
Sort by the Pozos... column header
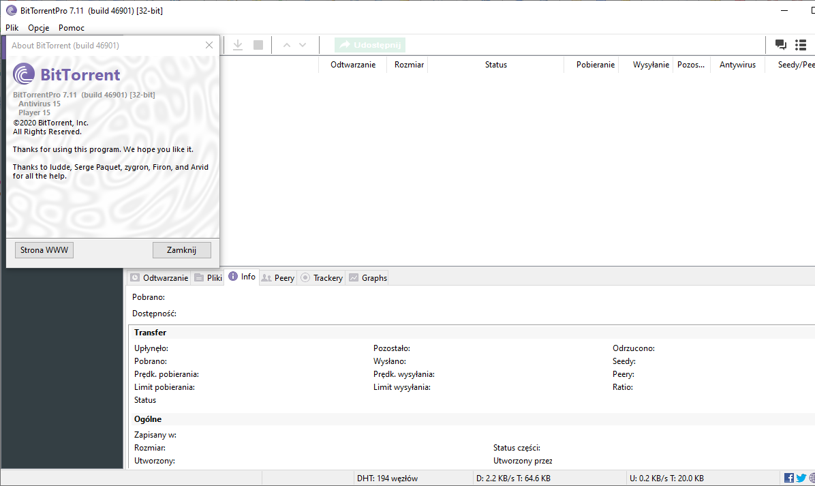coord(691,65)
